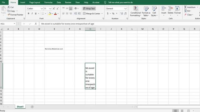Viewport: 200px width, 112px height.
Task: Open the File tab
Action: click(x=3, y=2)
